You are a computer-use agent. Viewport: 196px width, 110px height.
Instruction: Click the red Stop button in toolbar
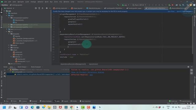pos(172,5)
